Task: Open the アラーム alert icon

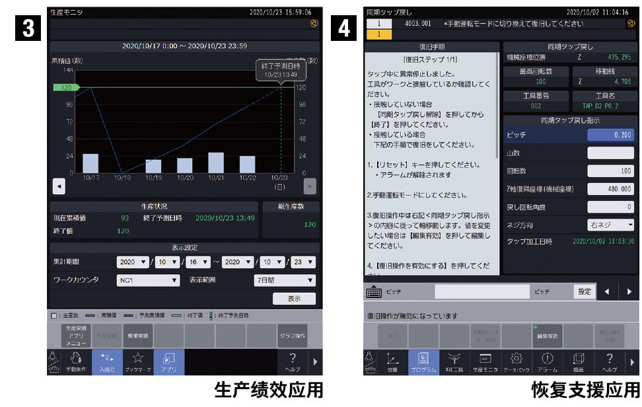Action: [x=548, y=362]
